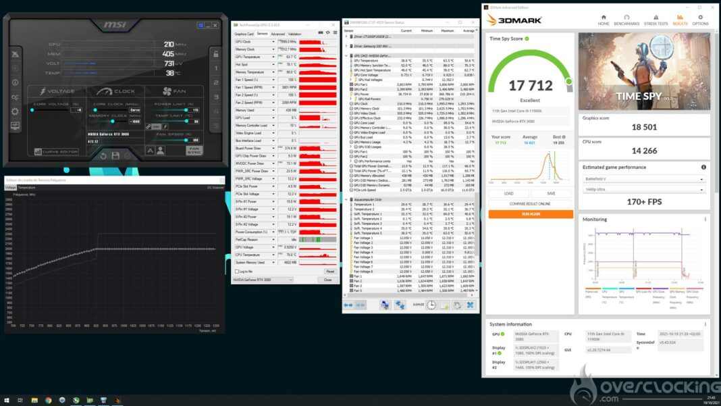Click the HWiNFO log file sheet icon
The width and height of the screenshot is (721, 406).
pyautogui.click(x=444, y=305)
